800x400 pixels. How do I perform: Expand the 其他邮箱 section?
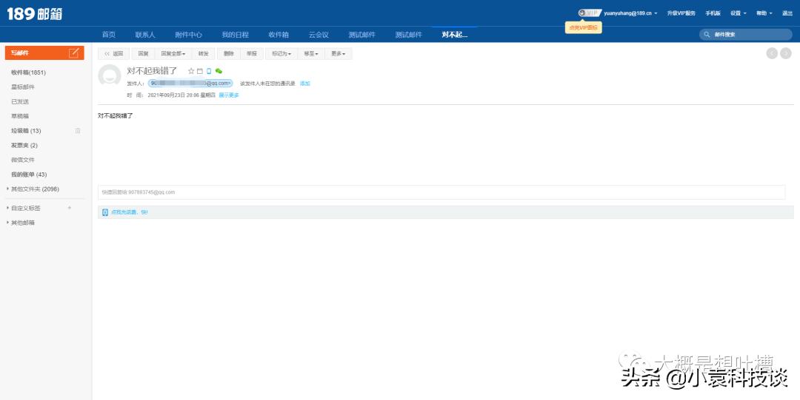[7, 223]
